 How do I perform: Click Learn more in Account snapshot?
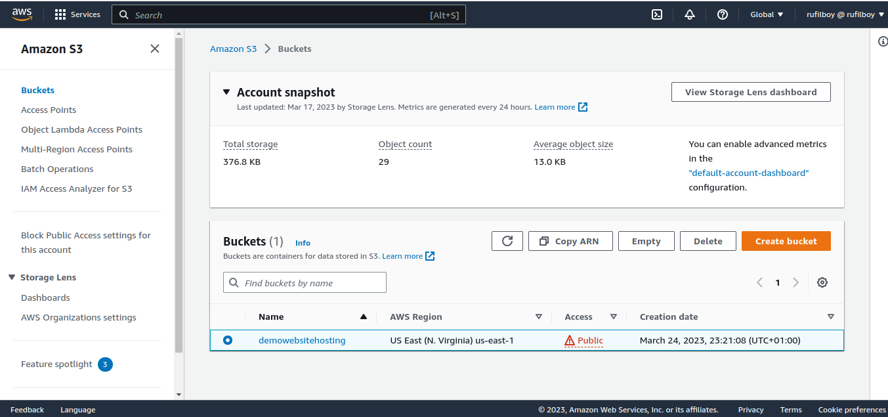[555, 107]
